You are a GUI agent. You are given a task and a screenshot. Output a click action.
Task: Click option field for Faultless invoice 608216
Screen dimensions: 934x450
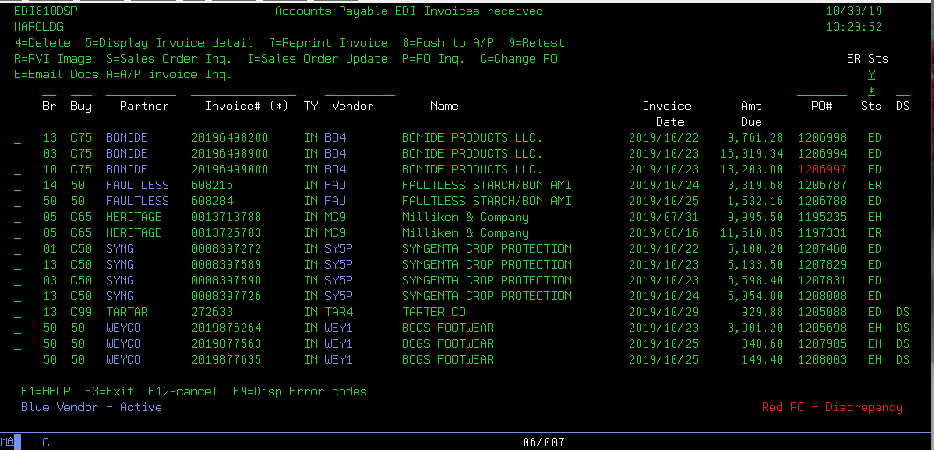click(18, 186)
